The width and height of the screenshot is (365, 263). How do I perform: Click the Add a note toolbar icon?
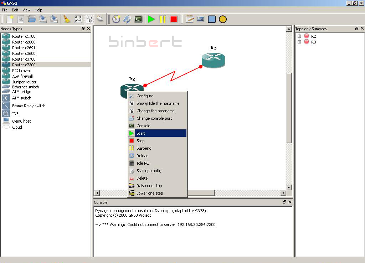pyautogui.click(x=190, y=19)
